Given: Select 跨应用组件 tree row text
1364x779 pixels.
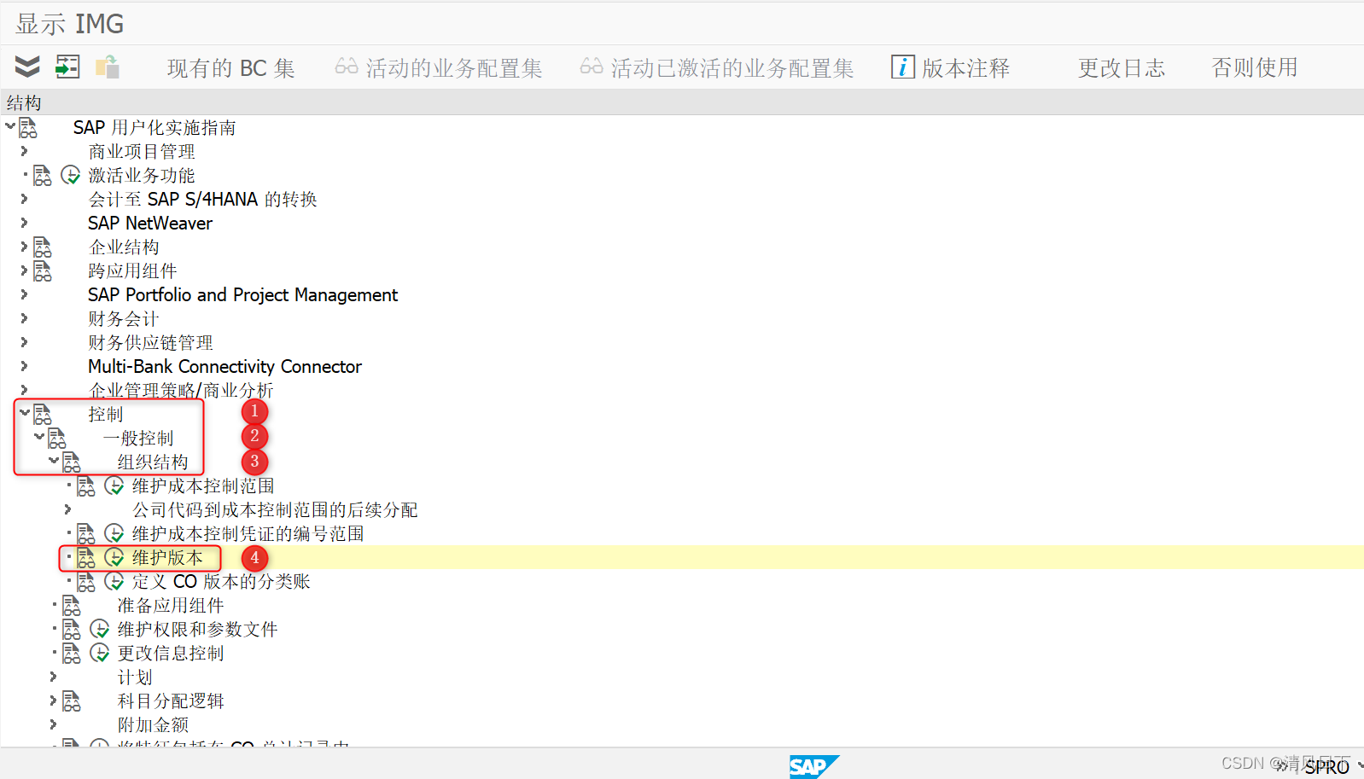Looking at the screenshot, I should [132, 271].
